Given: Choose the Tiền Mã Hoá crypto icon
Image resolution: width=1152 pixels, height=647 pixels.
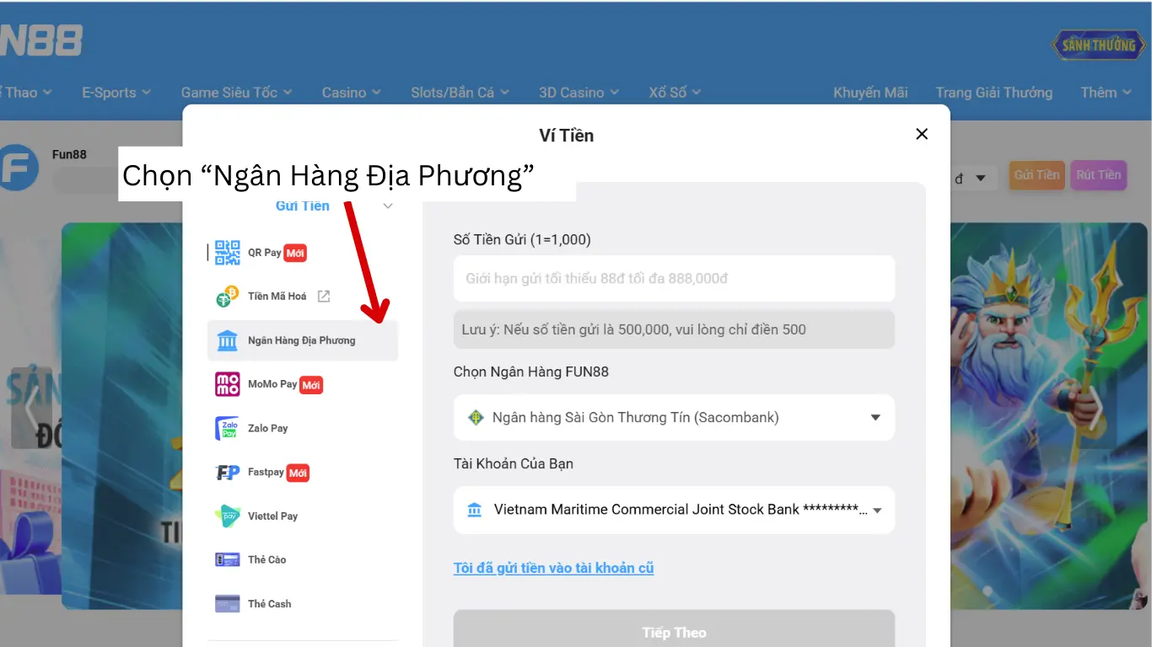Looking at the screenshot, I should pos(228,297).
